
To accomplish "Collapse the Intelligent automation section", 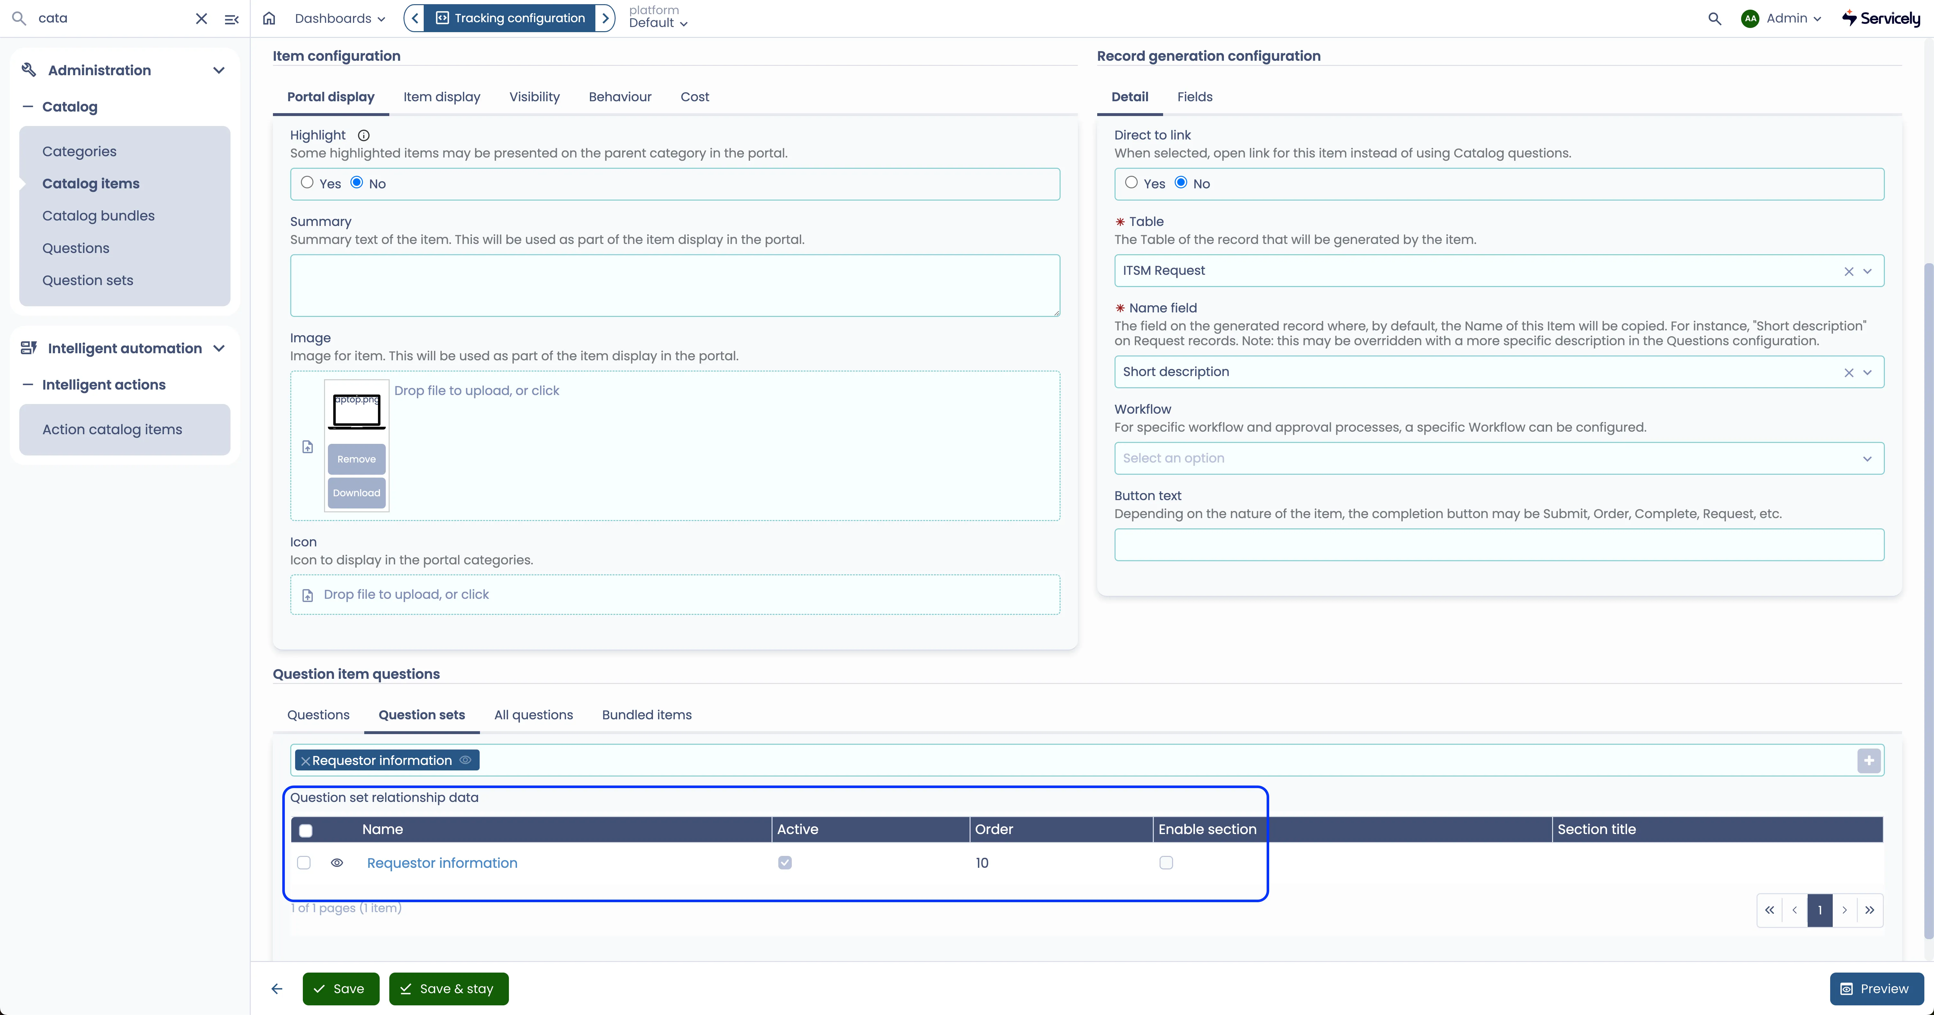I will tap(219, 348).
